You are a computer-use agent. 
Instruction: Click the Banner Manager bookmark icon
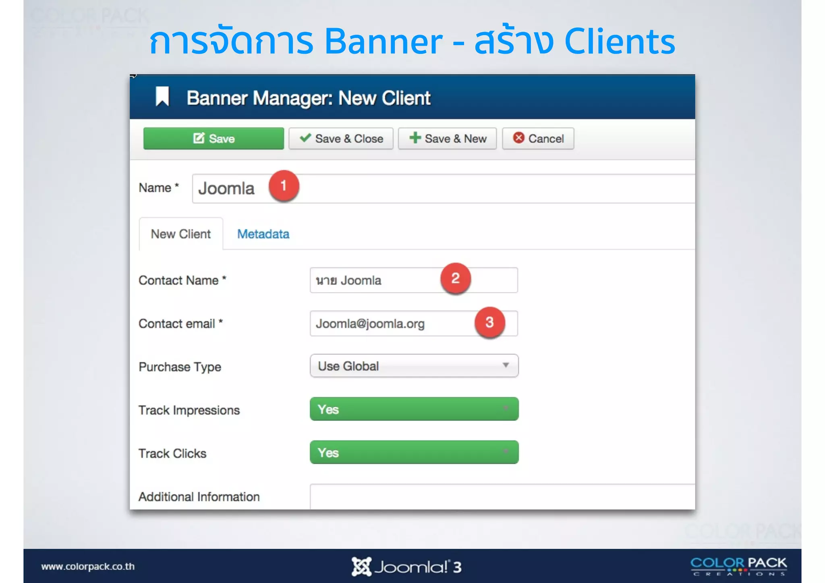pos(162,97)
